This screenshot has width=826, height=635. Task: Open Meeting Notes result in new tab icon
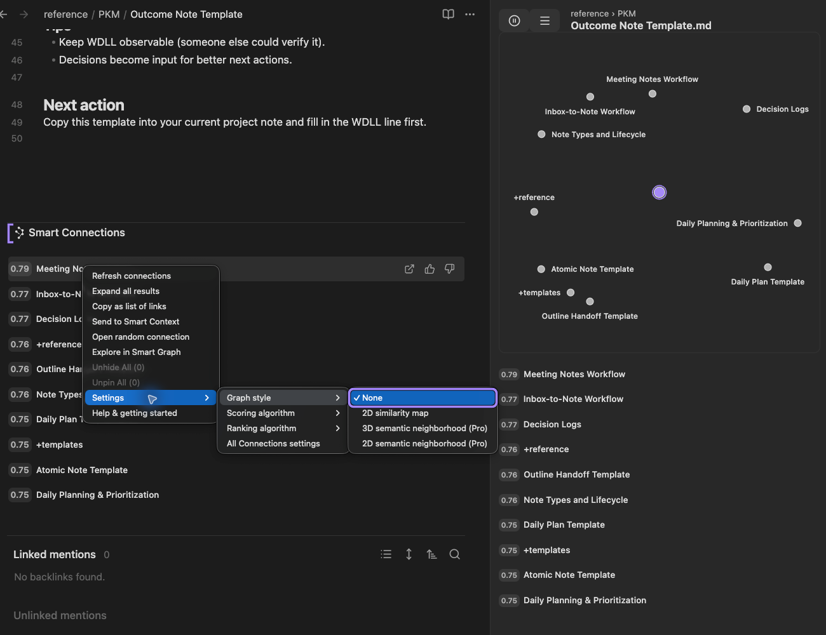coord(410,269)
